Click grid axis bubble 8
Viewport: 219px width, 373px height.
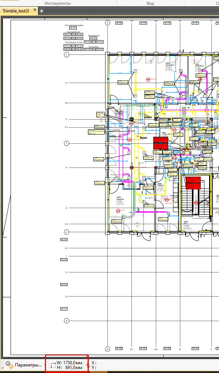point(66,321)
